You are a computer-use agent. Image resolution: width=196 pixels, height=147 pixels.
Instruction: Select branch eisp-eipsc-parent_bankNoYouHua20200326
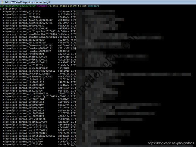tap(30, 34)
